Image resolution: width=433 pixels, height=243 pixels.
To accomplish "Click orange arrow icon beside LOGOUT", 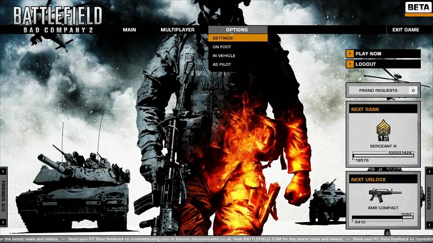I will [350, 64].
